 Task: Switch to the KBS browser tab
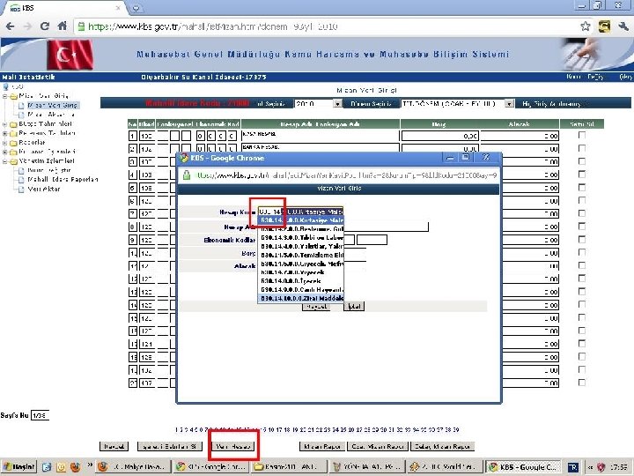(63, 8)
